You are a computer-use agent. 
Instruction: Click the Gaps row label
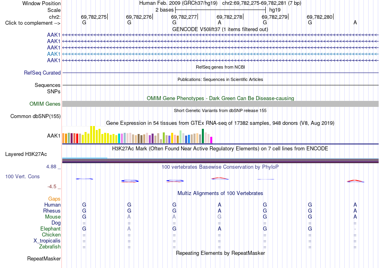[x=54, y=199]
